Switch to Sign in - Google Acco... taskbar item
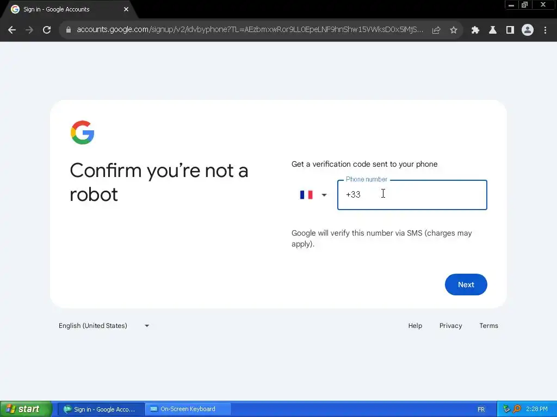Screen dimensions: 557x417 [101, 409]
